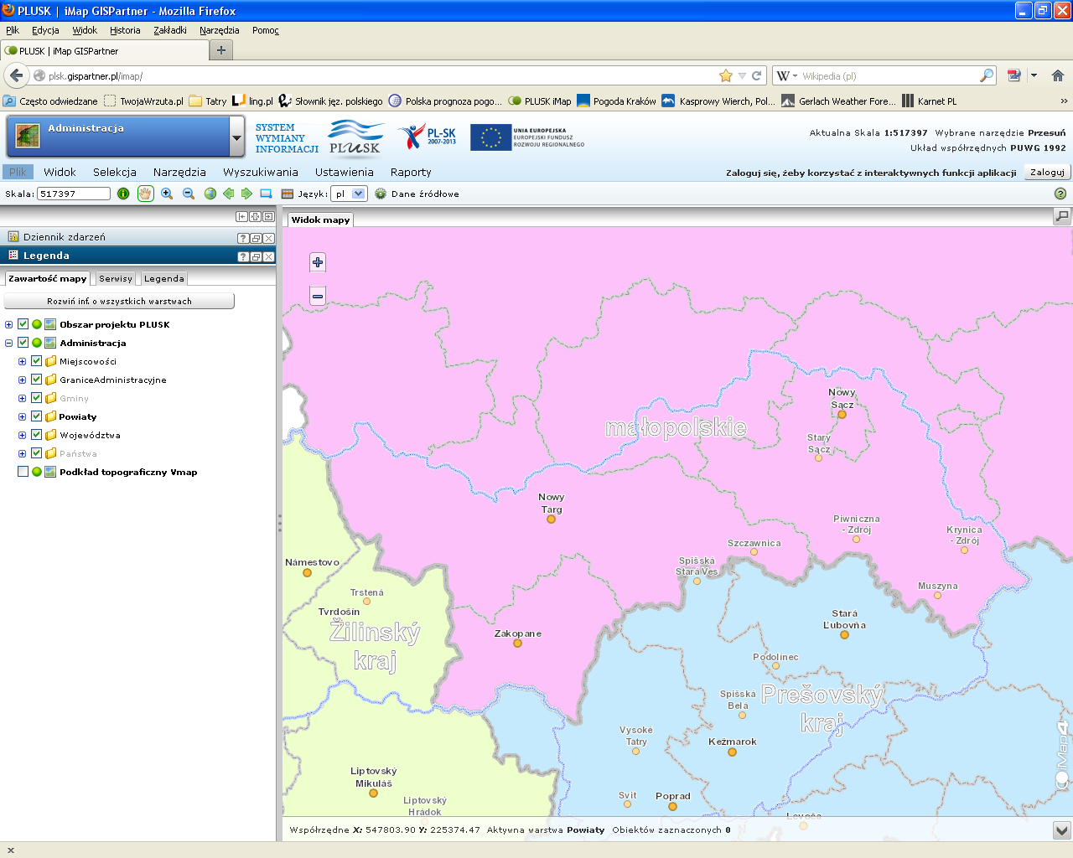Click the blue rectangle selection icon

[x=266, y=194]
